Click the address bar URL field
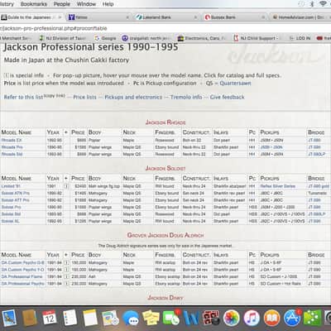 coord(165,28)
